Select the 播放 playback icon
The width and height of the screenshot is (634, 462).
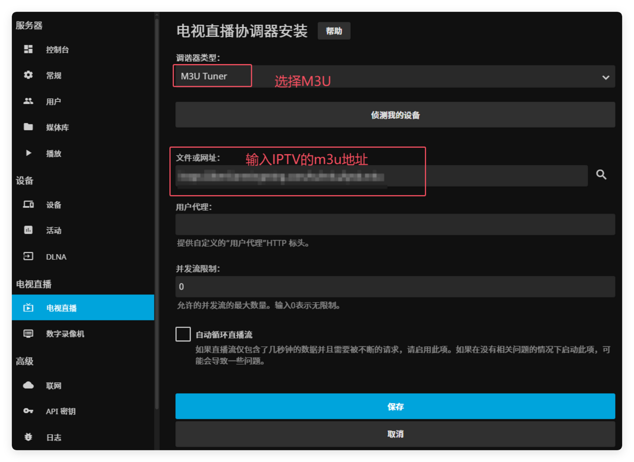click(x=28, y=153)
